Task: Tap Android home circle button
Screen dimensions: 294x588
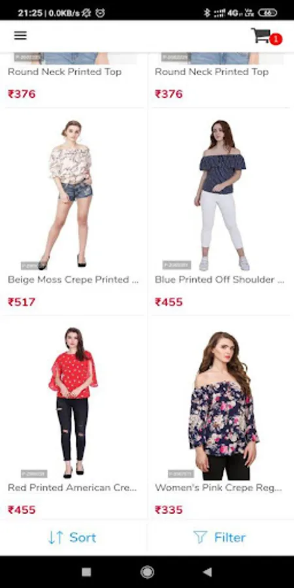Action: (x=147, y=572)
